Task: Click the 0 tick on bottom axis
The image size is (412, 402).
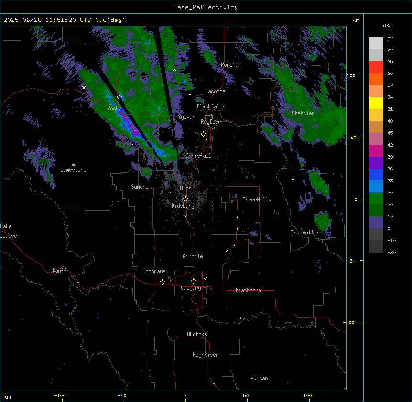Action: 184,395
